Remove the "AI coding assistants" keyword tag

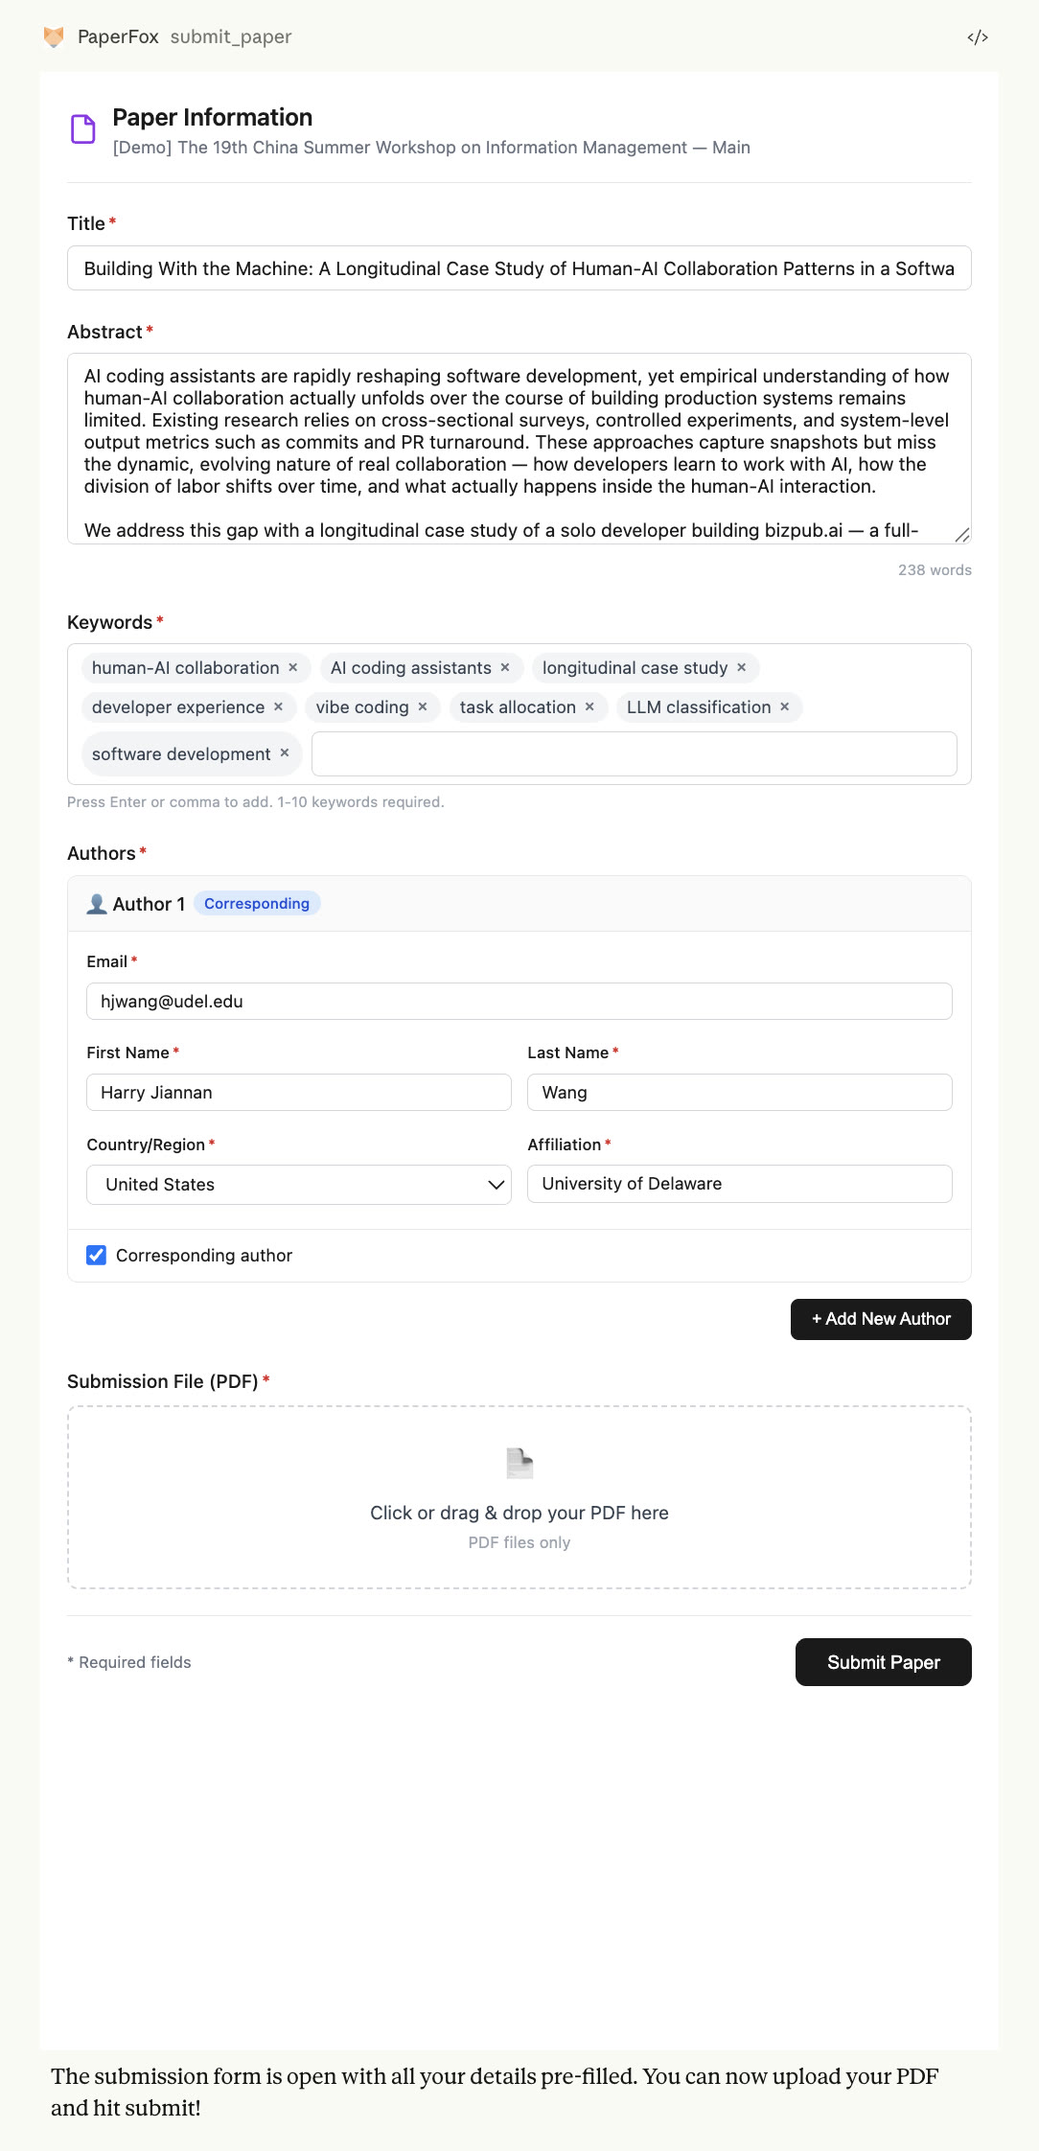pos(505,667)
